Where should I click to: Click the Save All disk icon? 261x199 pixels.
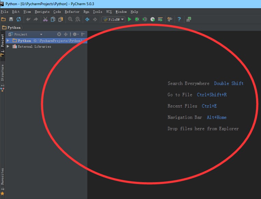pos(11,19)
